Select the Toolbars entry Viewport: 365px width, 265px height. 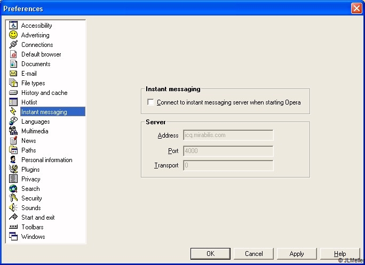[33, 227]
